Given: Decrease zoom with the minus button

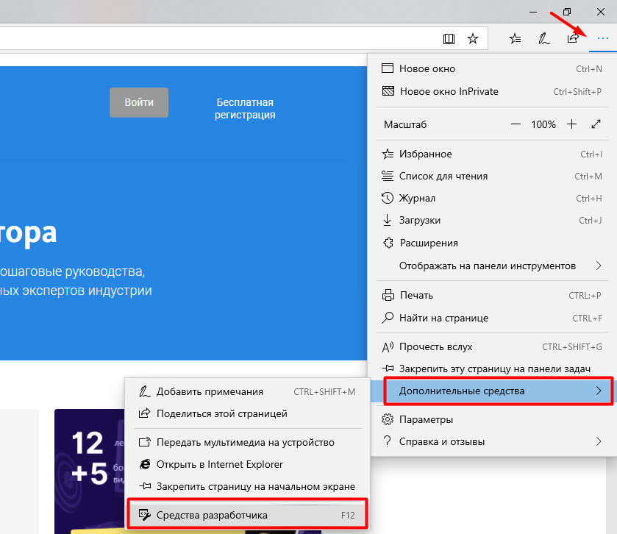Looking at the screenshot, I should coord(516,124).
